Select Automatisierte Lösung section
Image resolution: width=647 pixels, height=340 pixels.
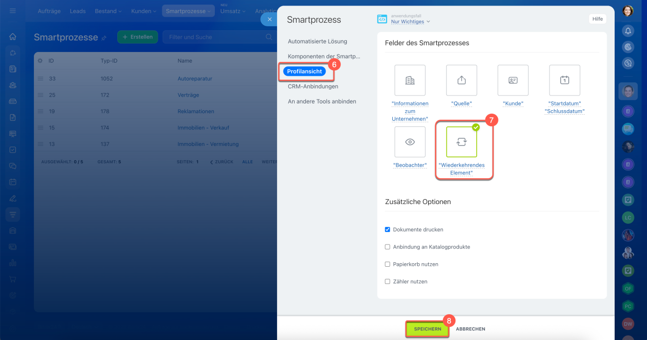point(317,41)
